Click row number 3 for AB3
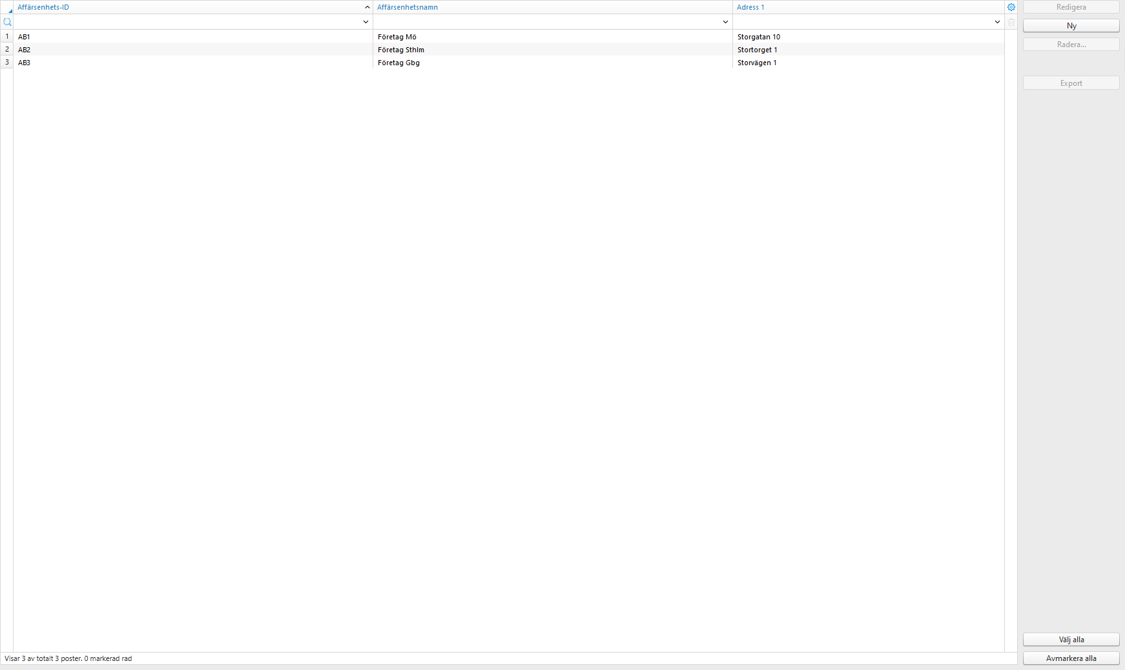1125x670 pixels. tap(6, 63)
